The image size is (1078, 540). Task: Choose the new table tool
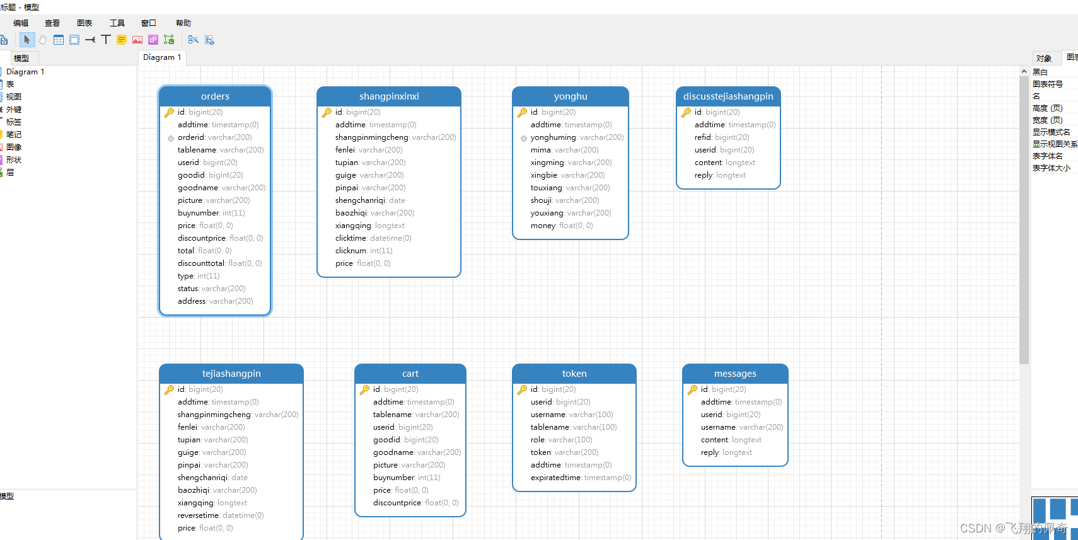coord(59,40)
